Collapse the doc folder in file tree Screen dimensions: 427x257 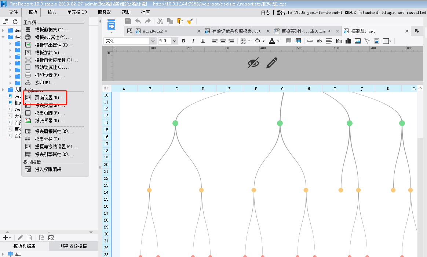pos(3,37)
